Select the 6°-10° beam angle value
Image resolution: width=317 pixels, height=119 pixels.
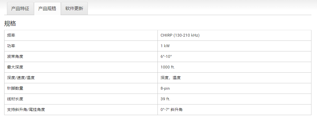(166, 57)
